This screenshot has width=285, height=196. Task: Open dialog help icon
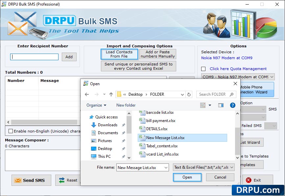232,105
